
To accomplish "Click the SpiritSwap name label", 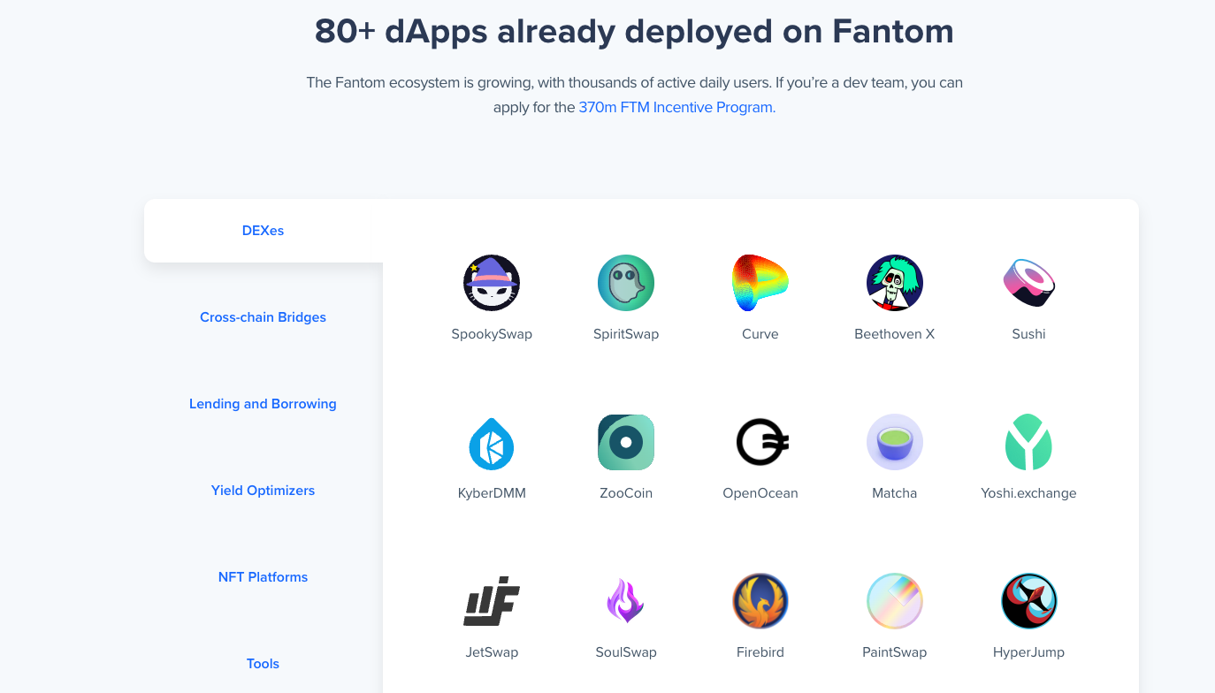I will (626, 334).
